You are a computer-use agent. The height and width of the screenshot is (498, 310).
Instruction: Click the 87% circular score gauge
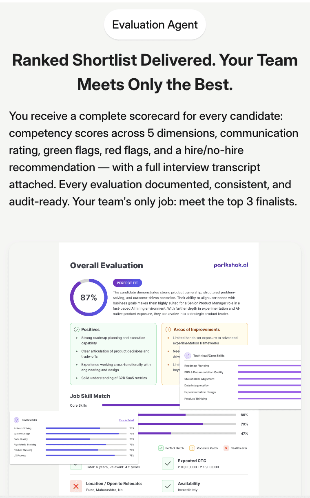(89, 297)
